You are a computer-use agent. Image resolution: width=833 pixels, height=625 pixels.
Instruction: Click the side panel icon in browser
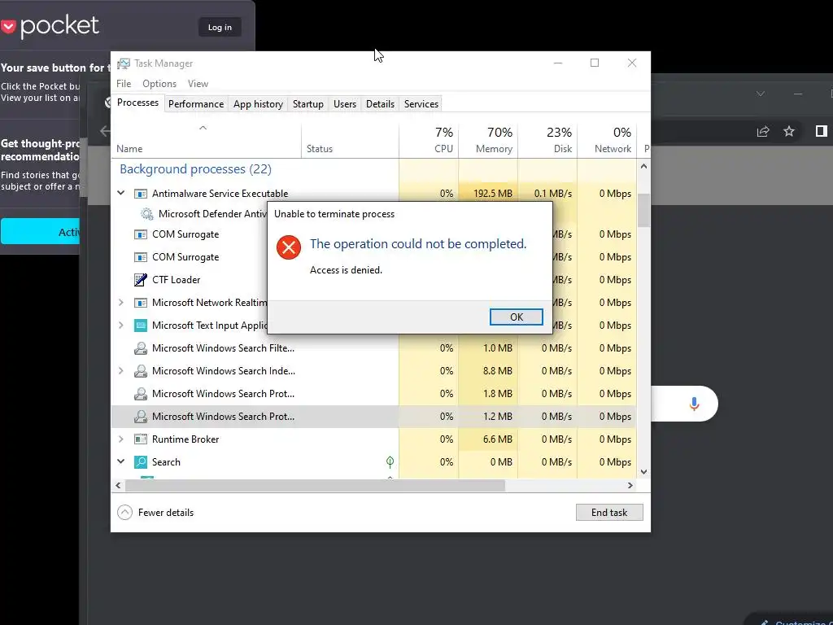click(822, 131)
